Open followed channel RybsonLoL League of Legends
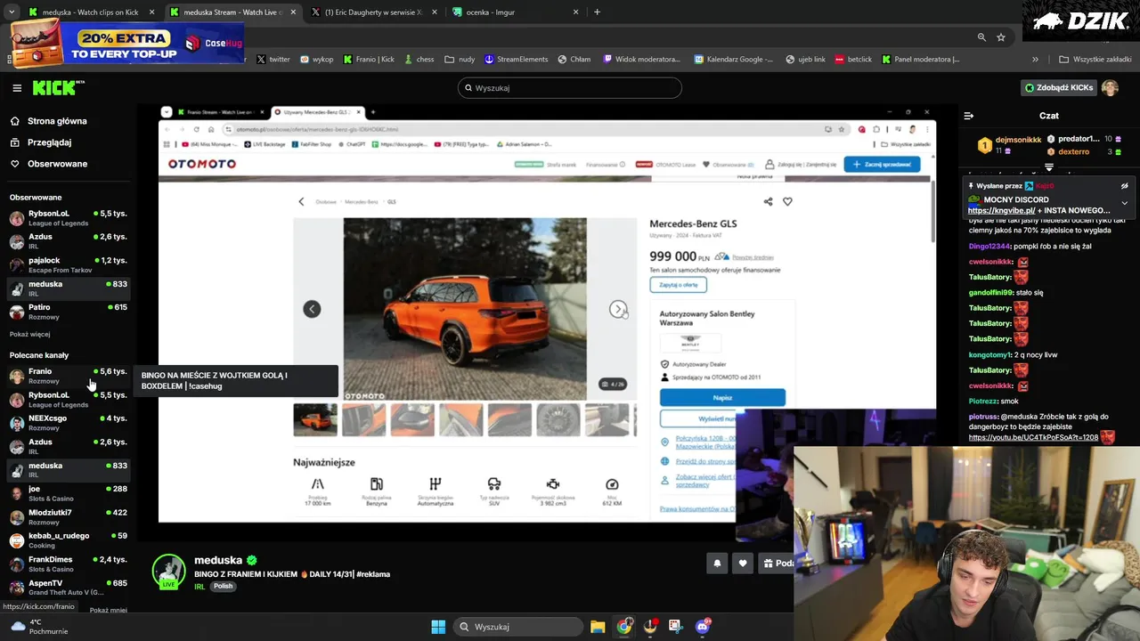 pos(69,218)
